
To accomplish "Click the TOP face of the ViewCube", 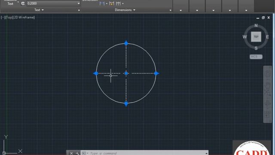I will [256, 37].
